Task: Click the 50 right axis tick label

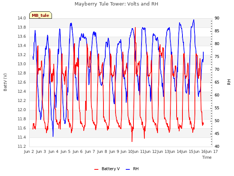Action: point(217,121)
